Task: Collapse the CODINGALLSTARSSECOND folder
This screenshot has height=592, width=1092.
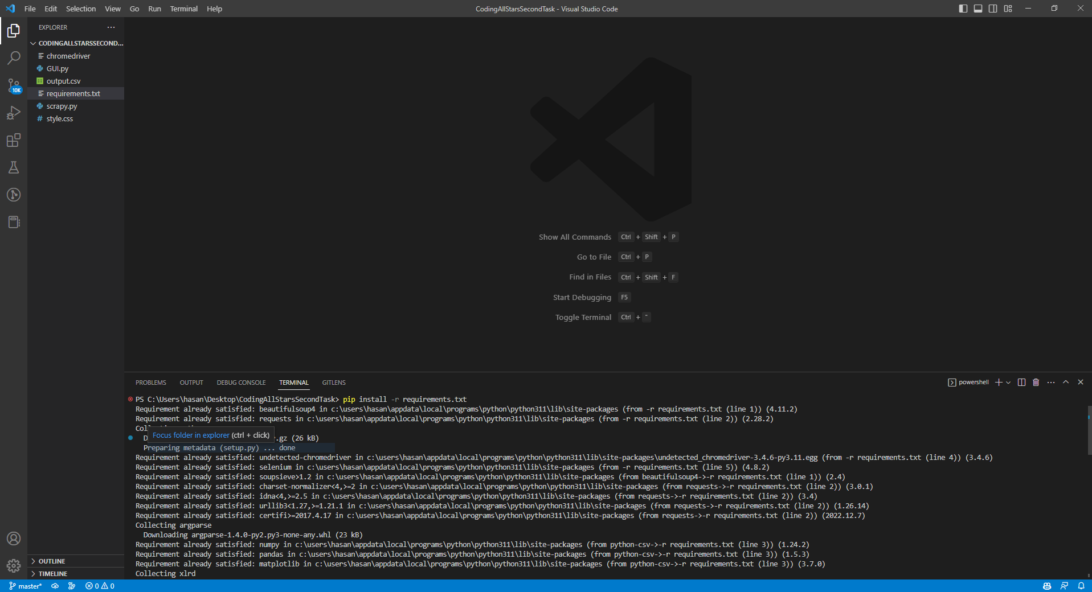Action: 33,43
